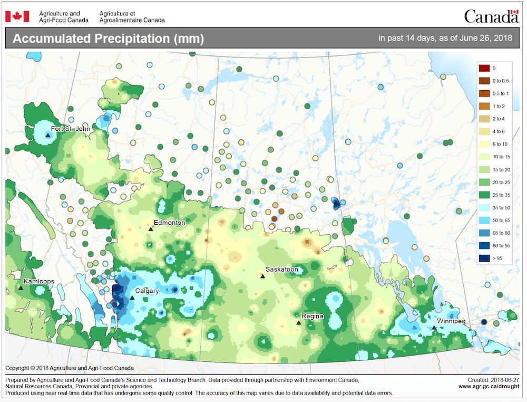The image size is (527, 402).
Task: Click the Edmonton city marker triangle
Action: pos(151,229)
